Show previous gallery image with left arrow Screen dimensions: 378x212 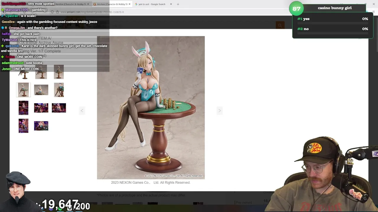click(x=82, y=111)
